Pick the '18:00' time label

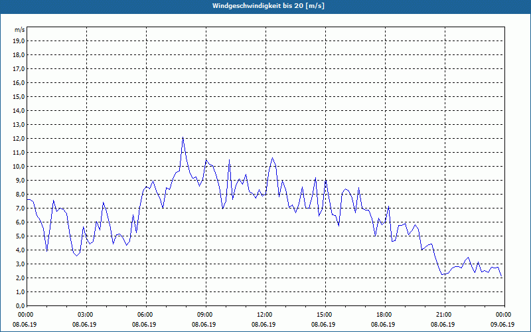(x=385, y=315)
